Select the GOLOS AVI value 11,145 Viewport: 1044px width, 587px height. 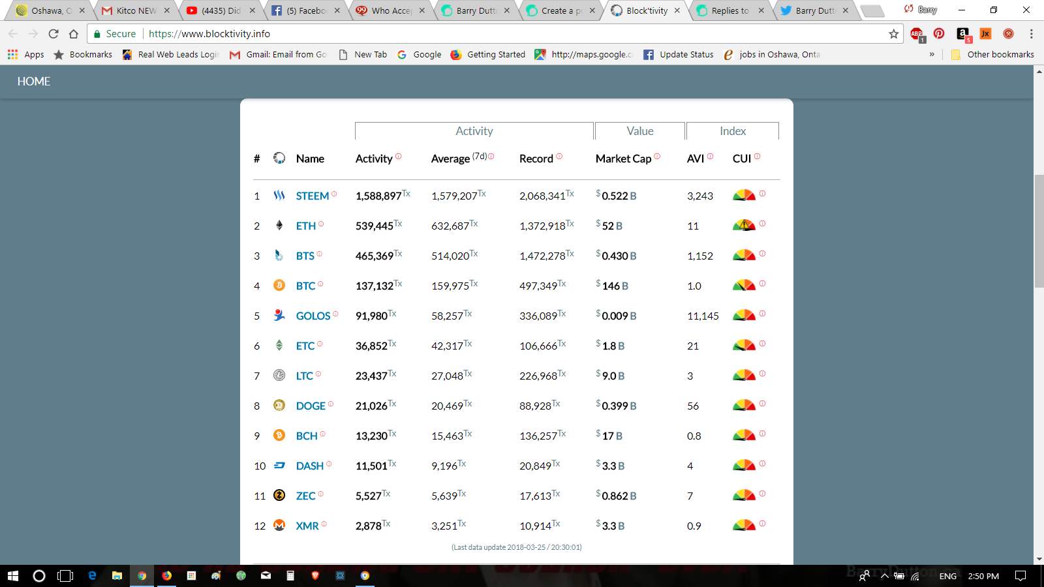[703, 316]
